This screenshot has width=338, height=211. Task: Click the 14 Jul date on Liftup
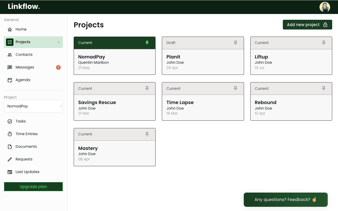pos(259,68)
